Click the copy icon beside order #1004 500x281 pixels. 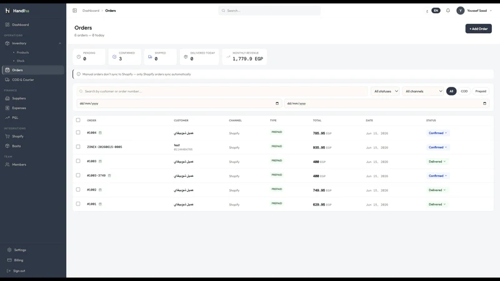[x=100, y=132]
